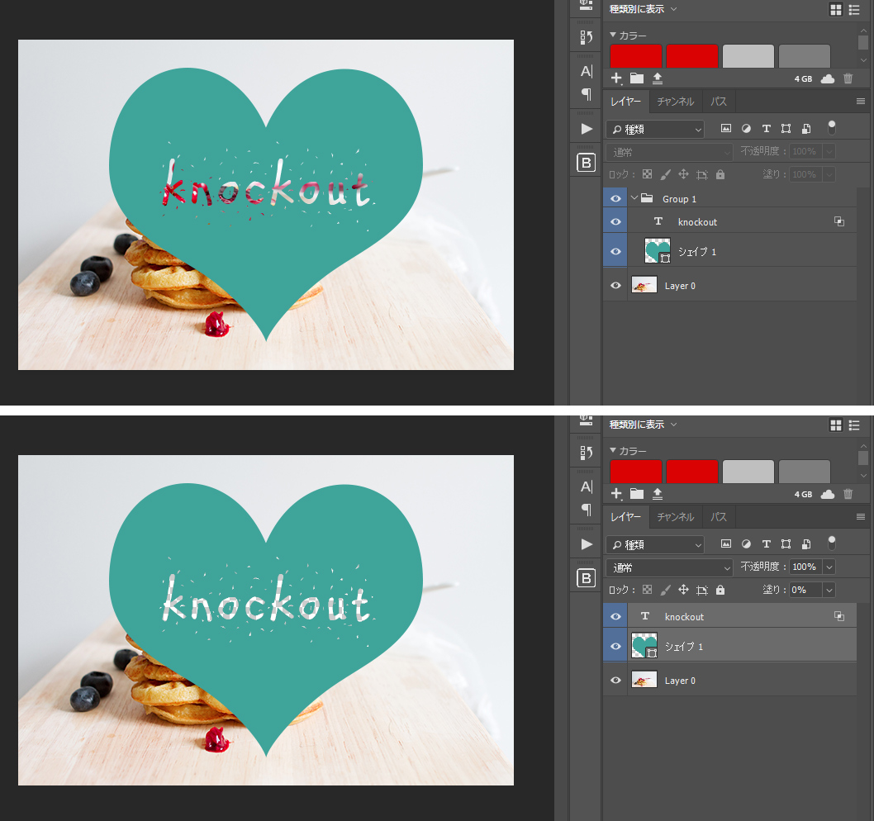The width and height of the screenshot is (874, 821).
Task: Switch to パス tab in lower screenshot
Action: [x=719, y=517]
